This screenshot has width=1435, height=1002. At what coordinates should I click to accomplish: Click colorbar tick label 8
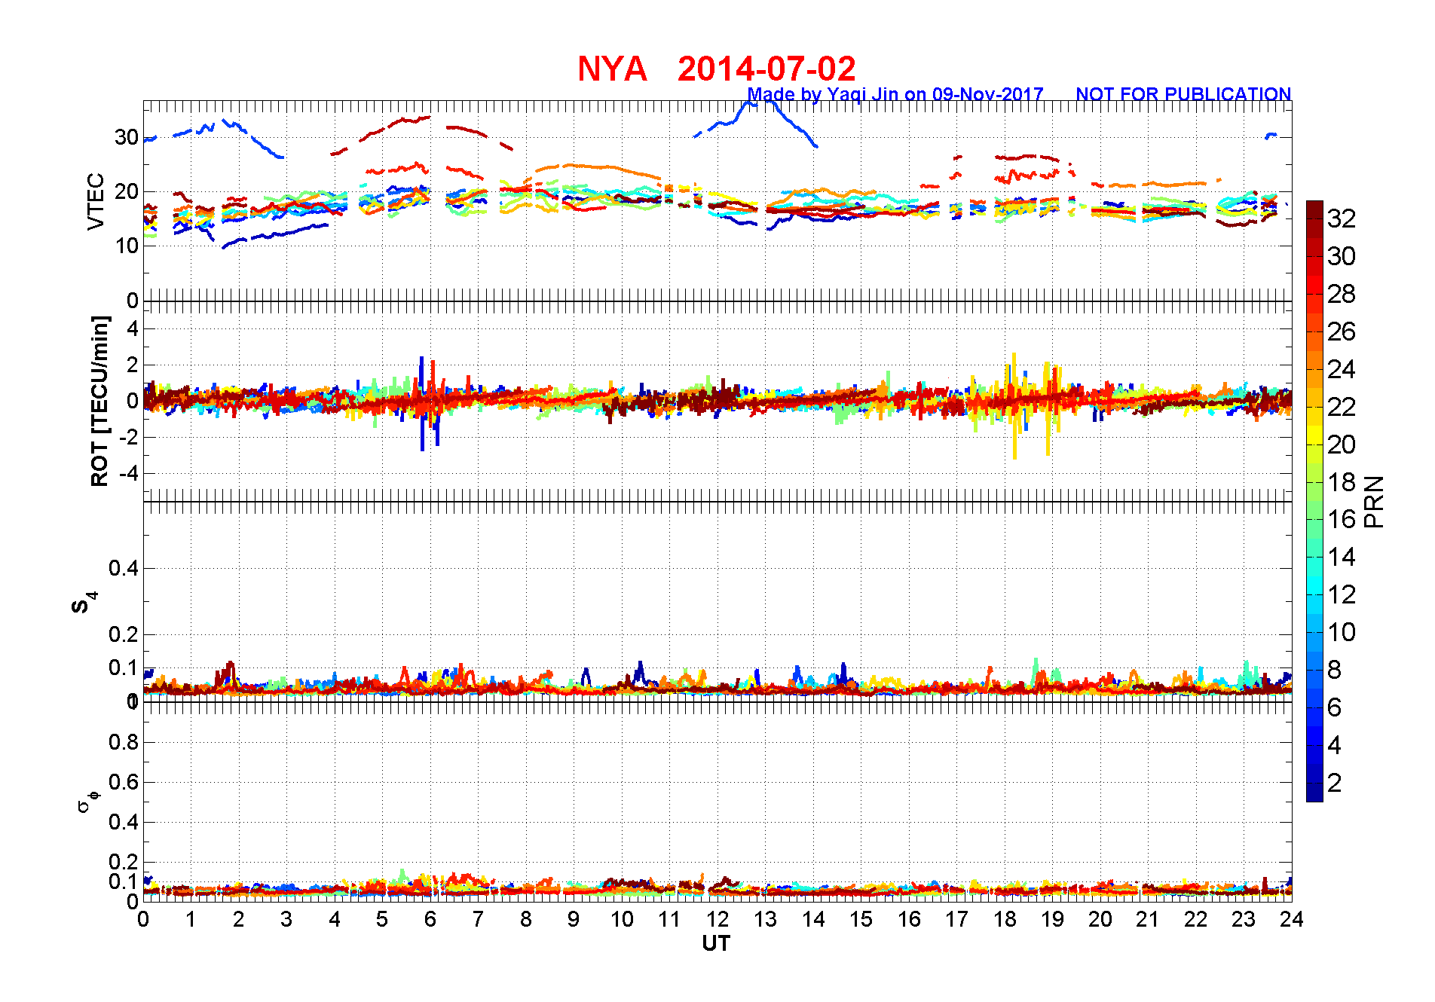(x=1334, y=670)
